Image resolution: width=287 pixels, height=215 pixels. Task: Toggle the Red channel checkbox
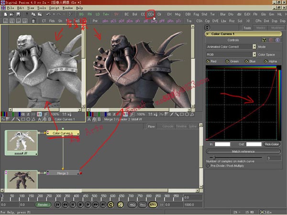click(208, 61)
